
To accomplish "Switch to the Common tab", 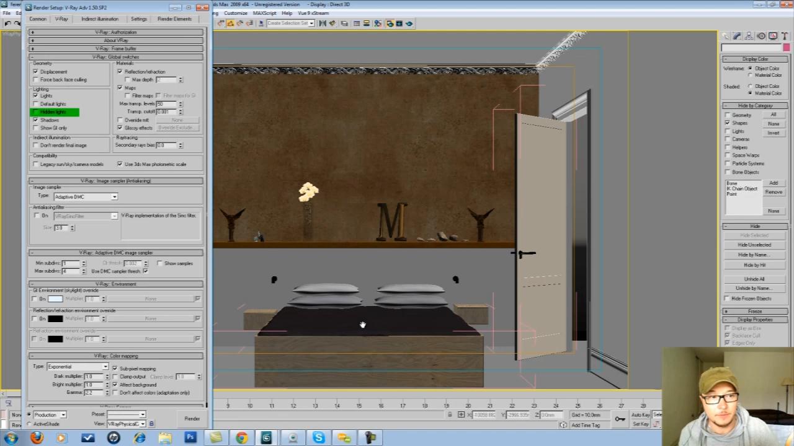I will click(37, 19).
